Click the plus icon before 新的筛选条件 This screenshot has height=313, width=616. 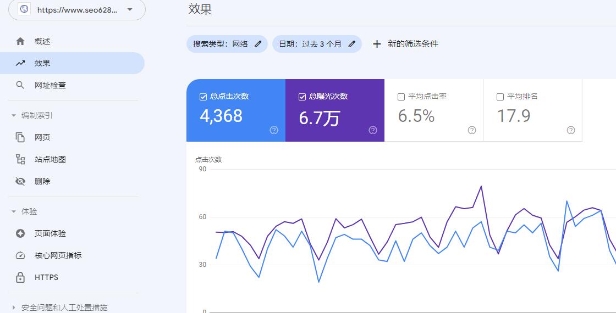[377, 44]
